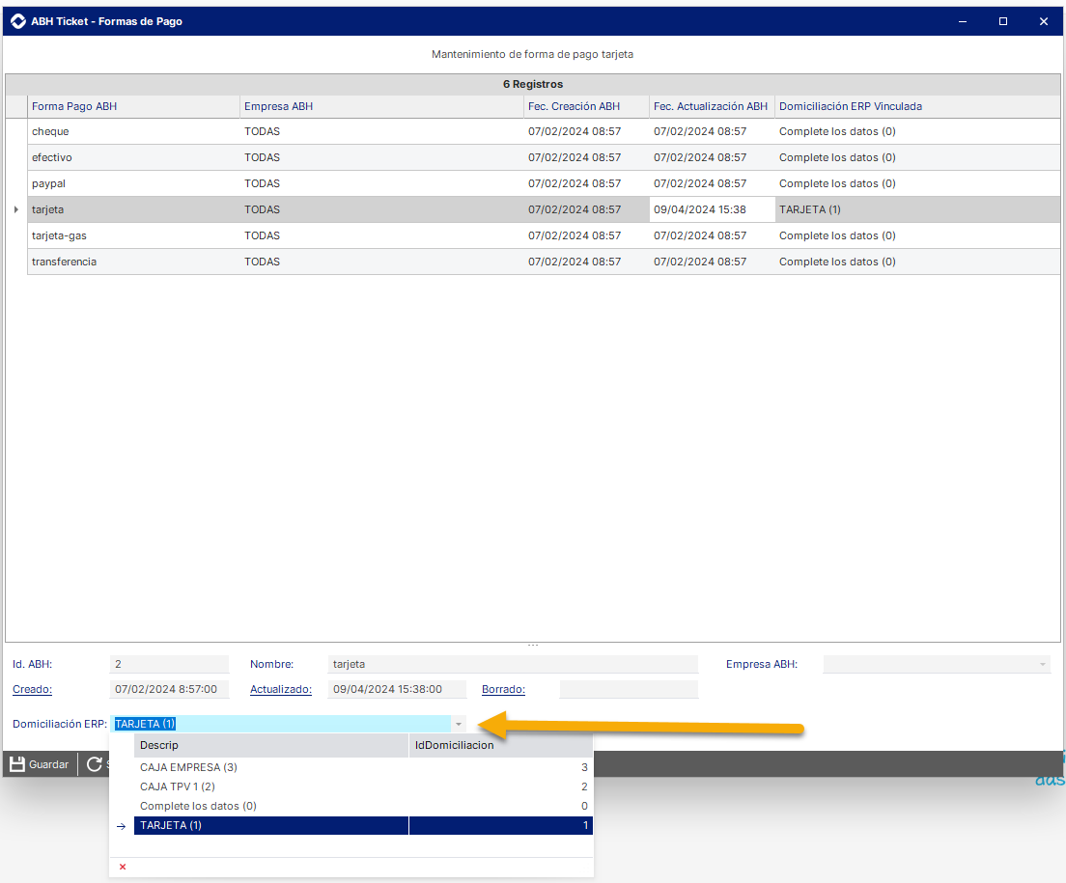Click the Nombre field showing tarjeta
Image resolution: width=1066 pixels, height=883 pixels.
(x=513, y=664)
